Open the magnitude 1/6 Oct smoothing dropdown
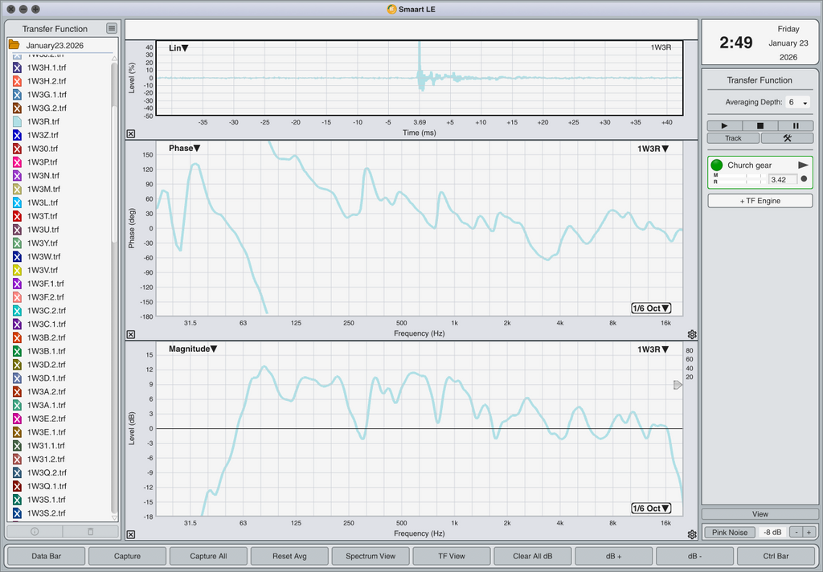The width and height of the screenshot is (823, 572). (x=651, y=509)
